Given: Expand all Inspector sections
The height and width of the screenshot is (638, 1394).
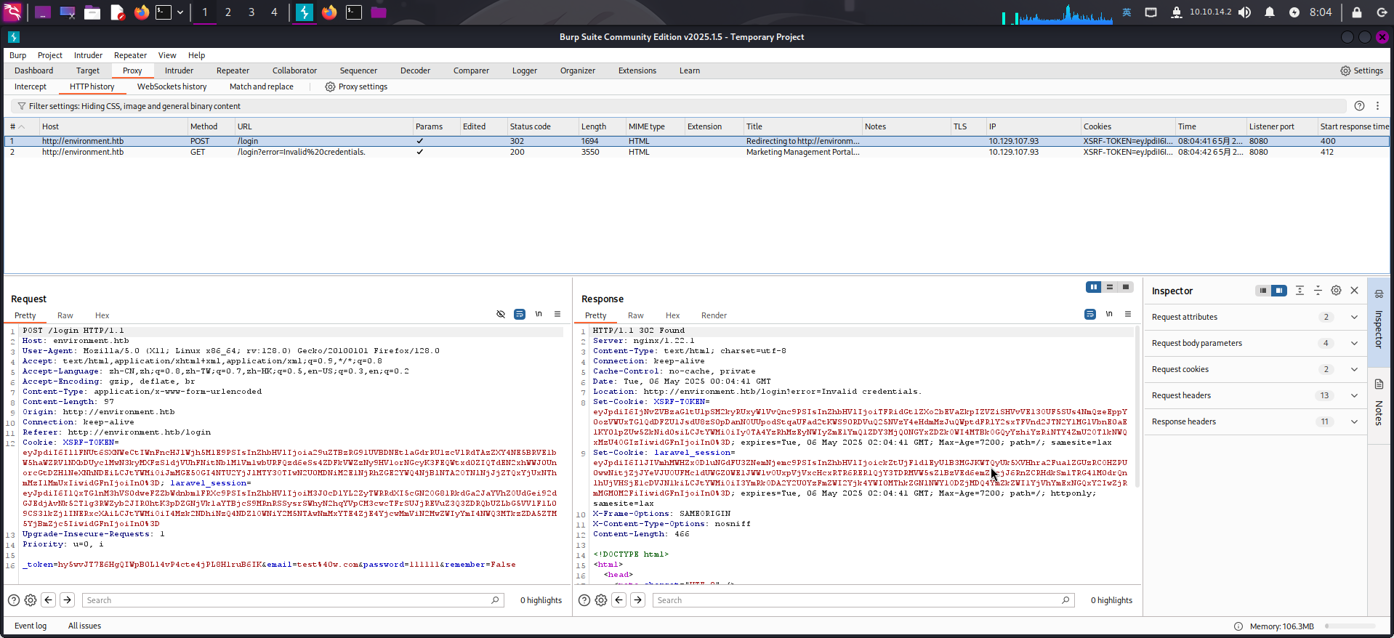Looking at the screenshot, I should (1300, 291).
